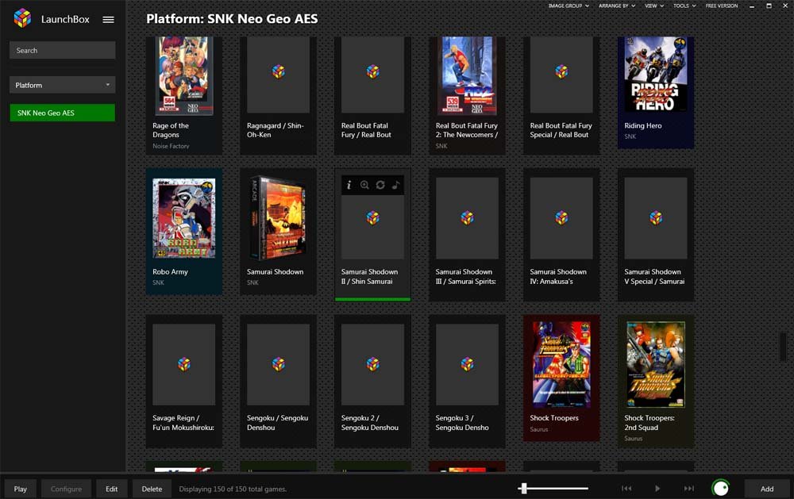The width and height of the screenshot is (794, 499).
Task: Select Shock Troopers: 2nd Squad cover art
Action: click(656, 364)
